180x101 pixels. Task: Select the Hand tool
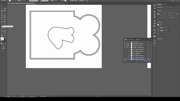tap(2, 35)
